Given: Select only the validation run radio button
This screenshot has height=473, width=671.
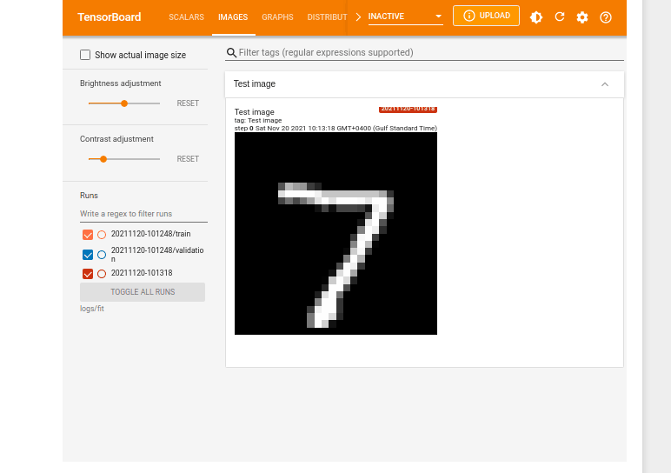Looking at the screenshot, I should 102,255.
